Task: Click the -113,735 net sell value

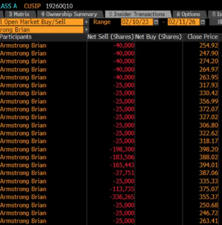Action: click(x=122, y=189)
